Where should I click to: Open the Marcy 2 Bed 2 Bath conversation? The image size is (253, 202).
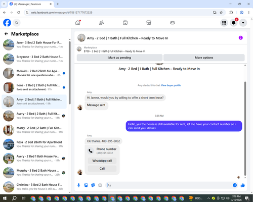pyautogui.click(x=34, y=130)
